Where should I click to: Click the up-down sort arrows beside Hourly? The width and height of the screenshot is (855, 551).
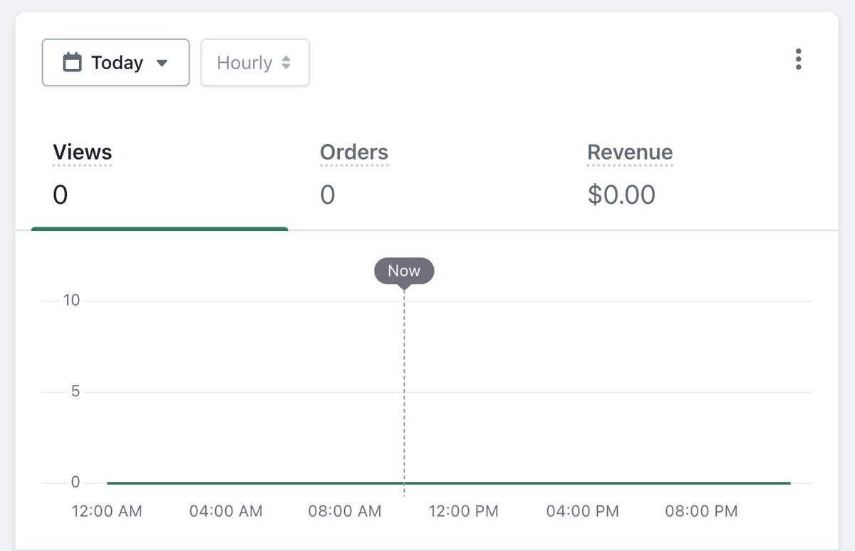pyautogui.click(x=286, y=63)
